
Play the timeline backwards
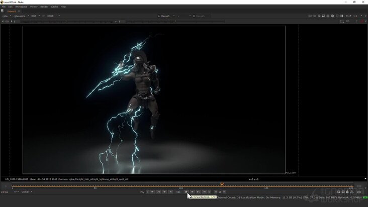click(x=170, y=192)
